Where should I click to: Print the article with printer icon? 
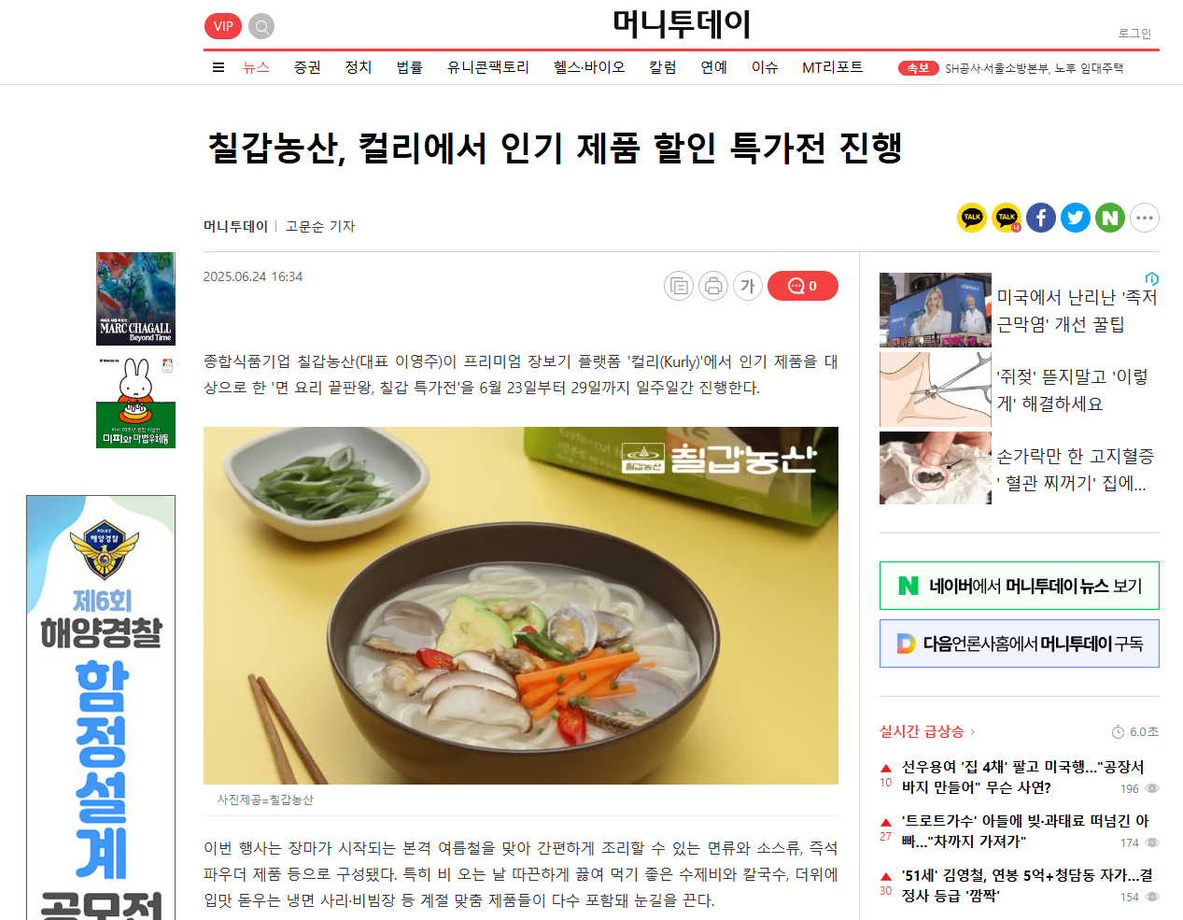point(713,286)
